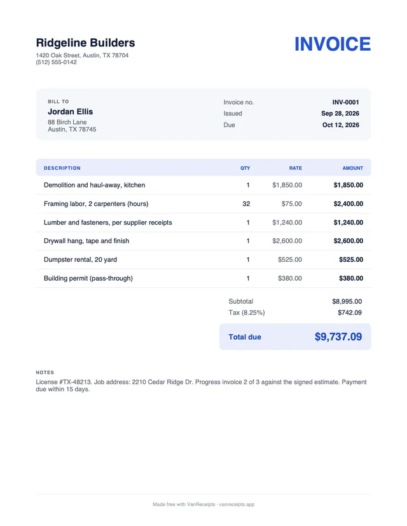Click the RATE column header
This screenshot has height=526, width=407.
[x=296, y=168]
